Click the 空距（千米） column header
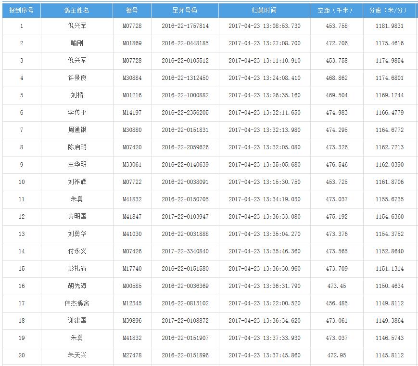This screenshot has height=366, width=418. 336,10
